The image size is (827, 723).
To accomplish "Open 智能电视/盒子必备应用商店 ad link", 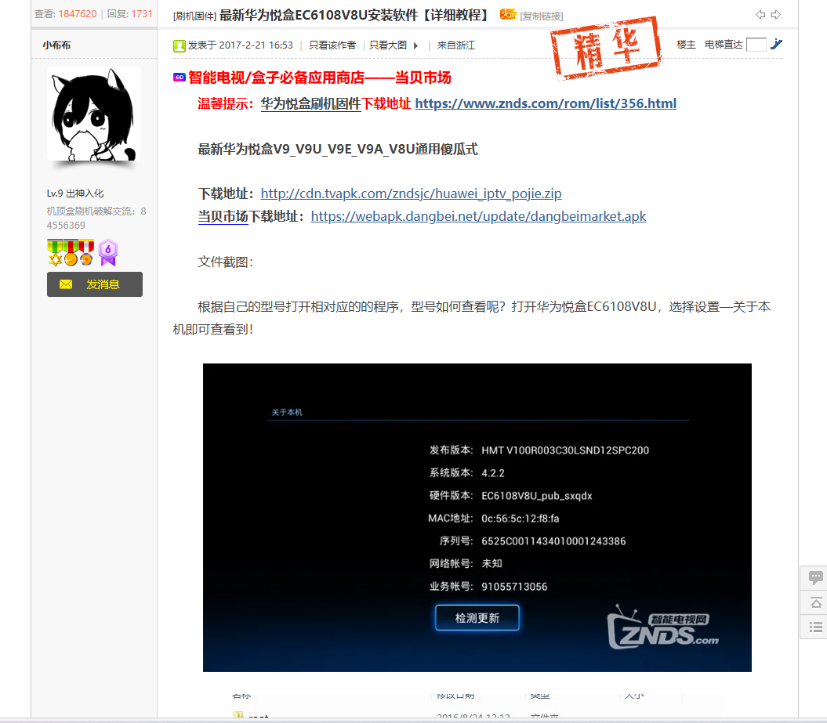I will click(319, 78).
